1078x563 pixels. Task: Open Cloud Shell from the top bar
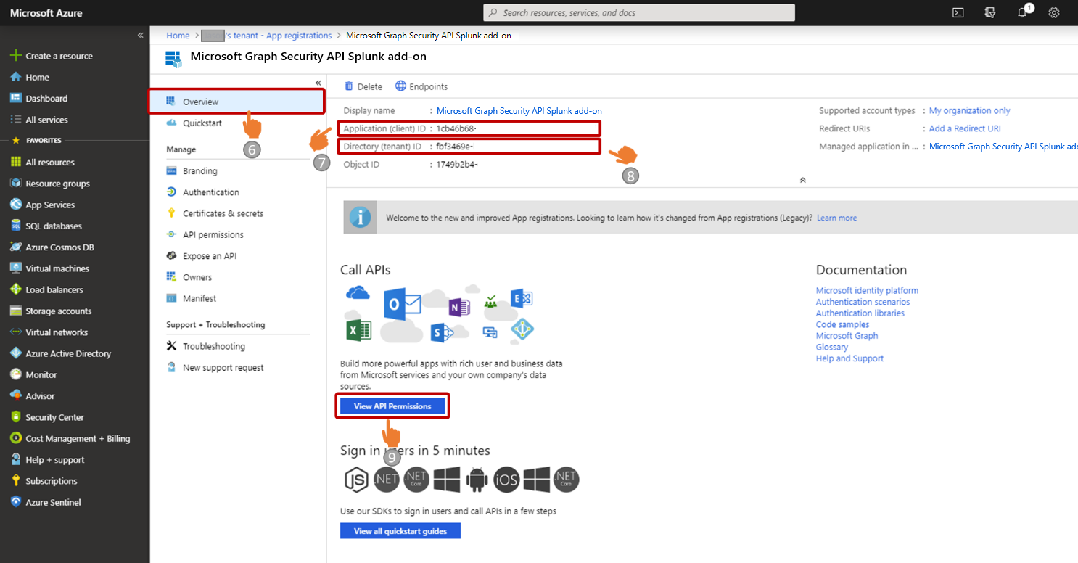point(958,12)
